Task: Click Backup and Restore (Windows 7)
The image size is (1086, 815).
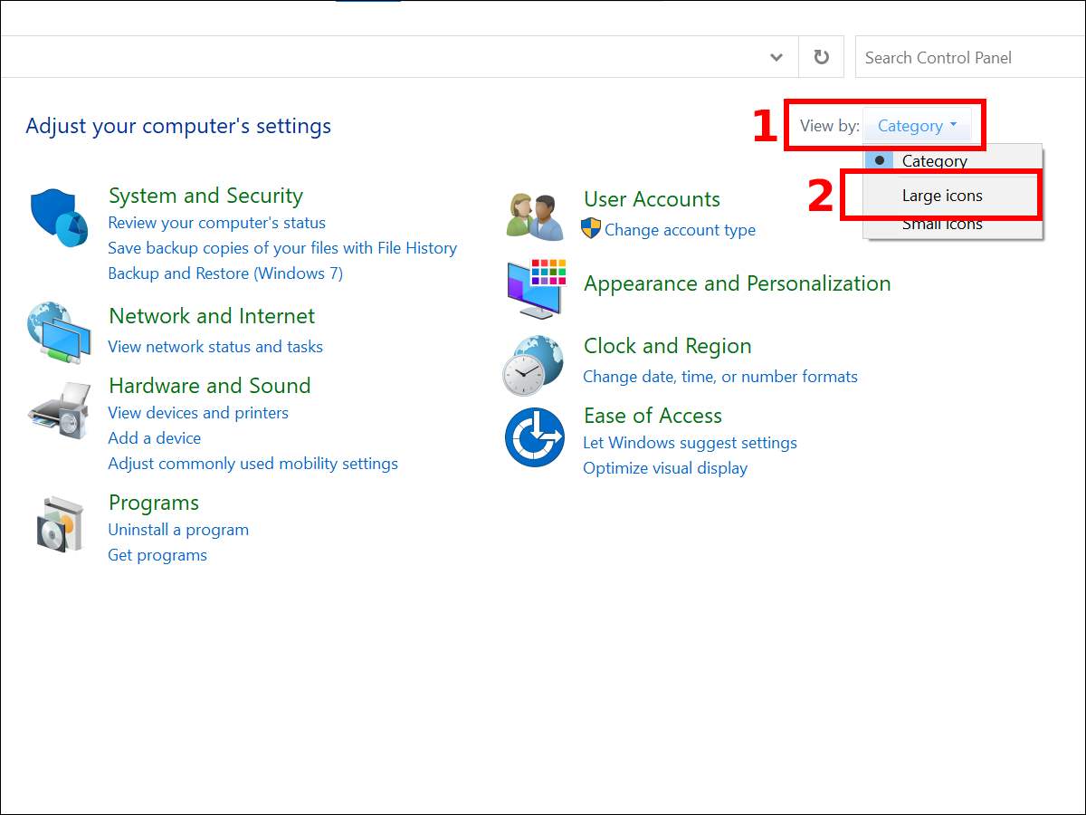Action: [x=225, y=273]
